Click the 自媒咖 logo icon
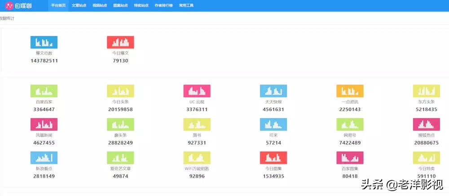 point(9,5)
